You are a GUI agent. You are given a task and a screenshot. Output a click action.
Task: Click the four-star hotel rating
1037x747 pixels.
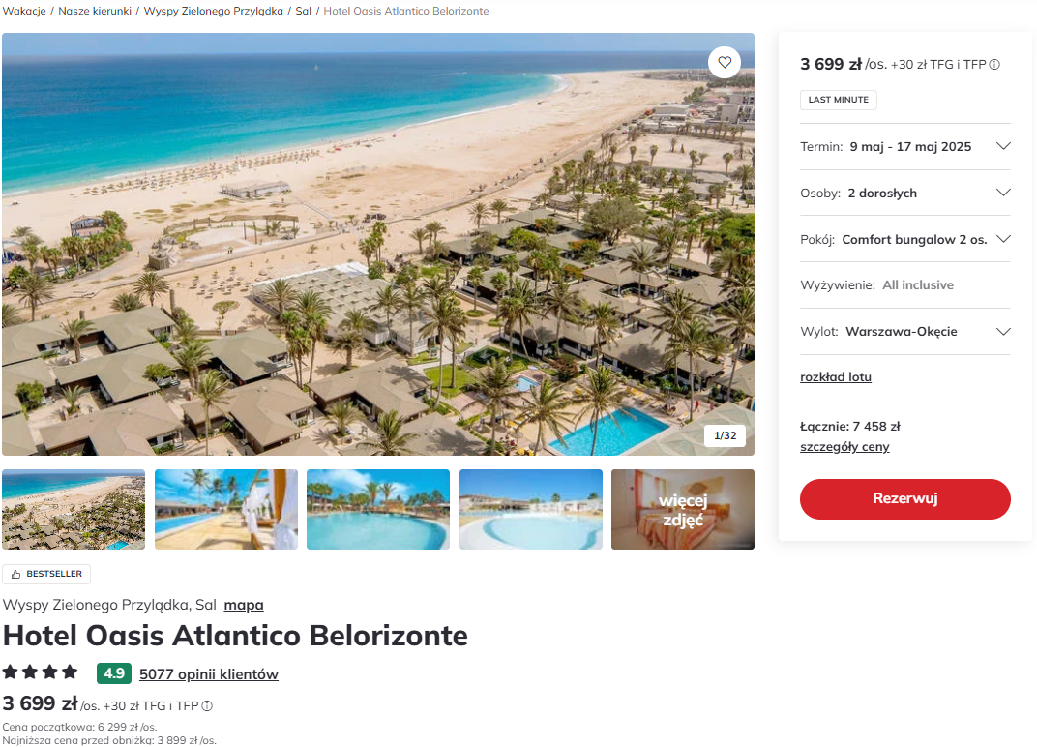point(40,672)
